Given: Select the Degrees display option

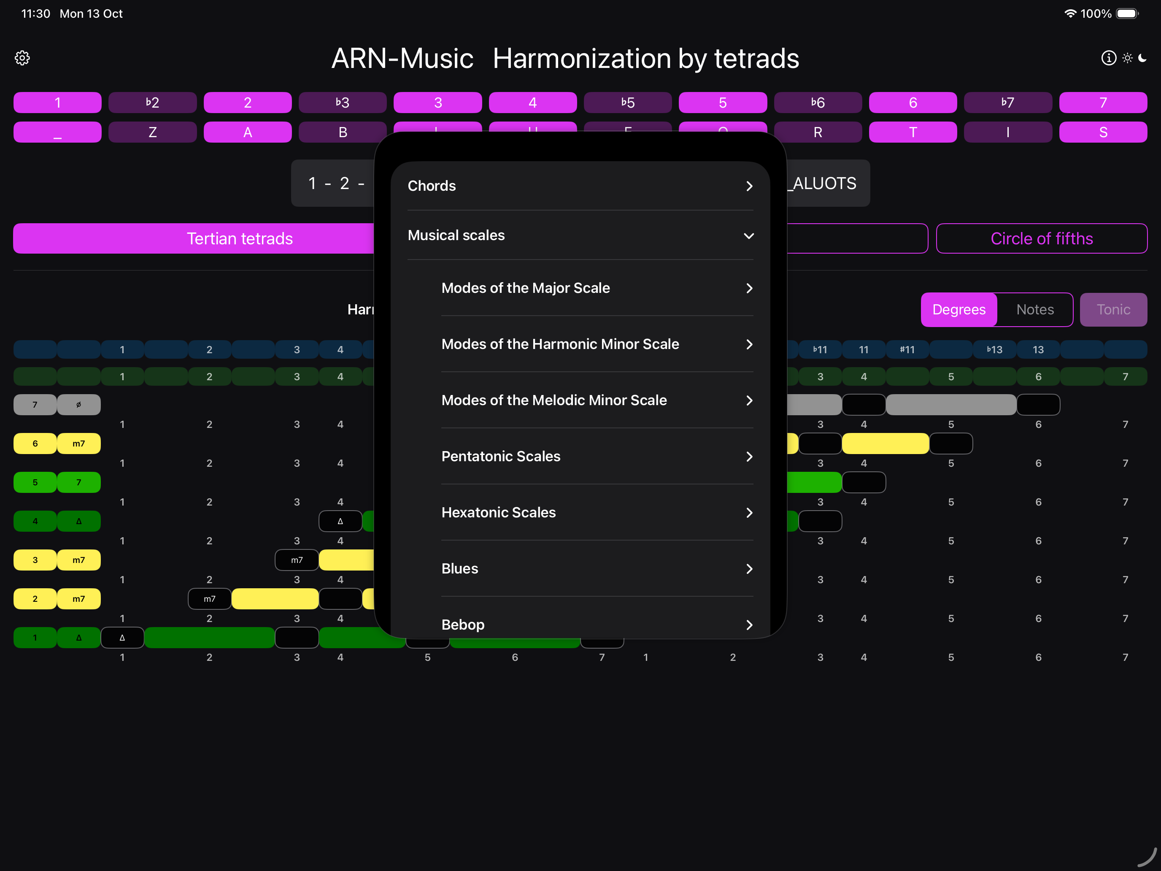Looking at the screenshot, I should click(958, 310).
